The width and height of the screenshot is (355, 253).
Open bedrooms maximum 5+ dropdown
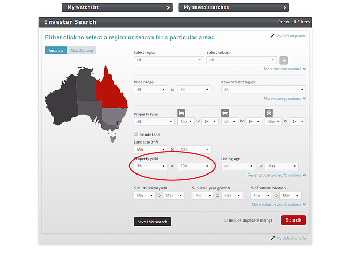pos(210,122)
